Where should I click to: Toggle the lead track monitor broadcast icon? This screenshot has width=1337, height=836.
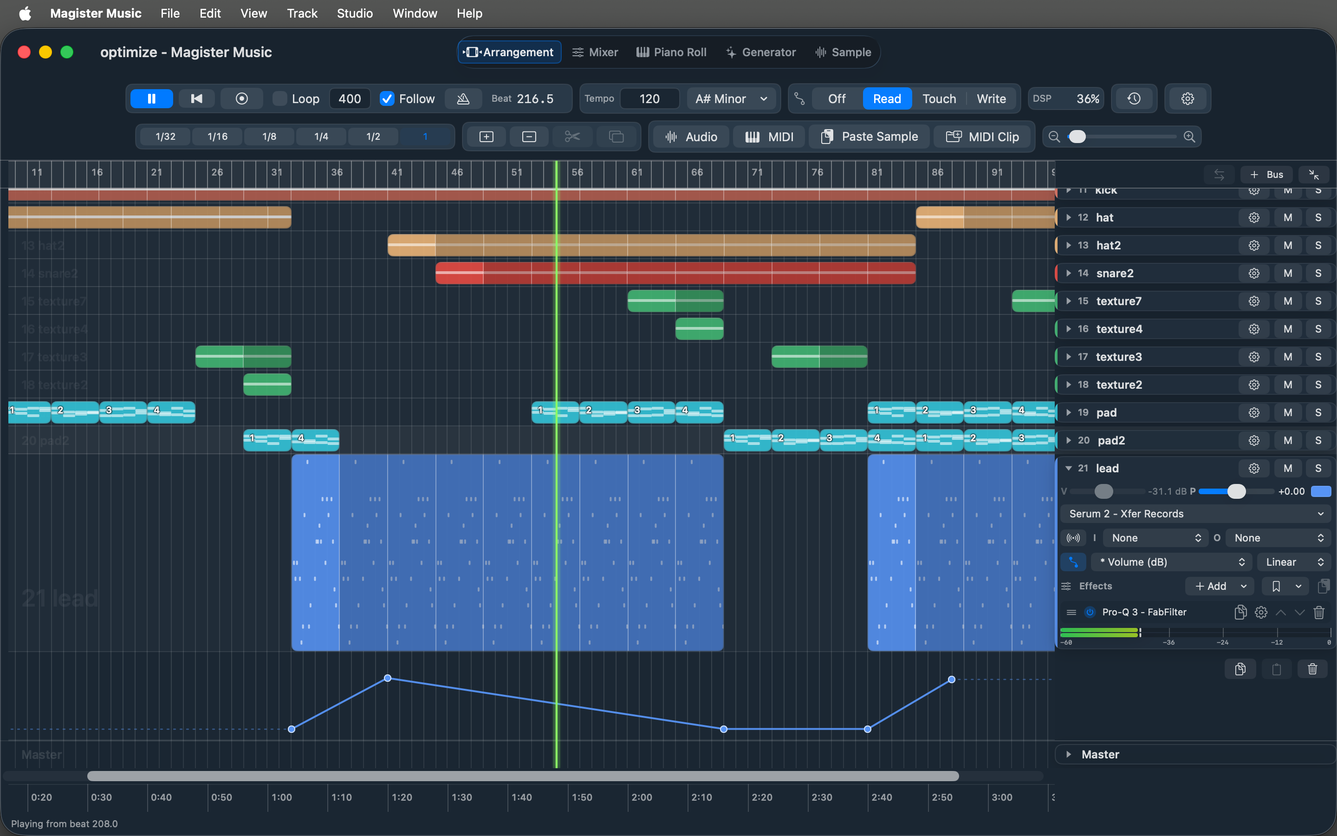(x=1073, y=538)
